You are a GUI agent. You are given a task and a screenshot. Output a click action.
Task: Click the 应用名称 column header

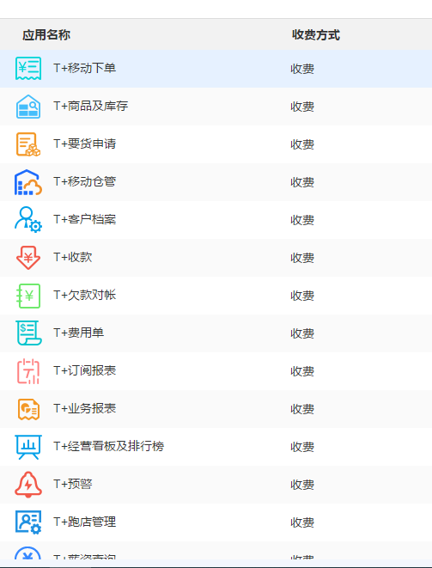point(46,34)
